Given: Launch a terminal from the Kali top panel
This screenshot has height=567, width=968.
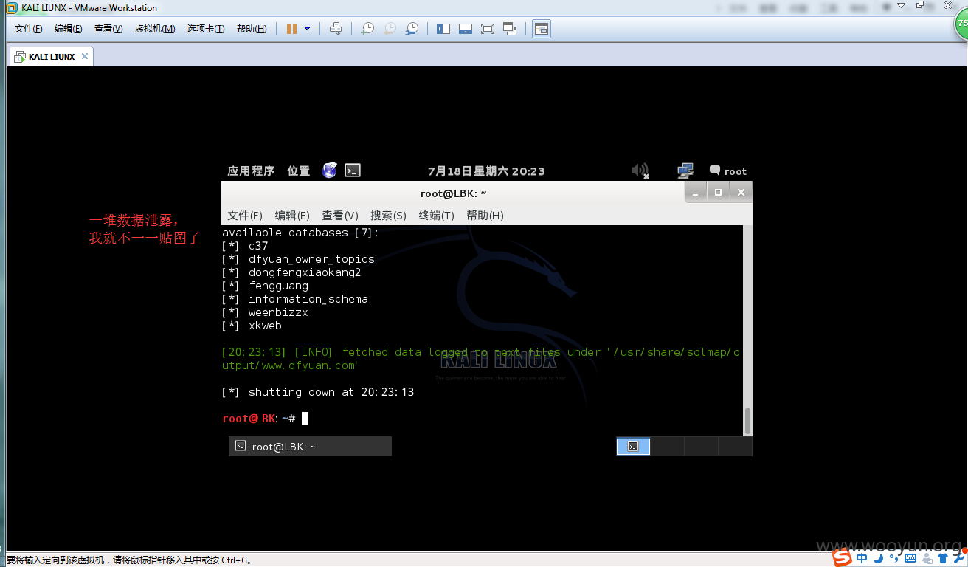Looking at the screenshot, I should (x=353, y=171).
